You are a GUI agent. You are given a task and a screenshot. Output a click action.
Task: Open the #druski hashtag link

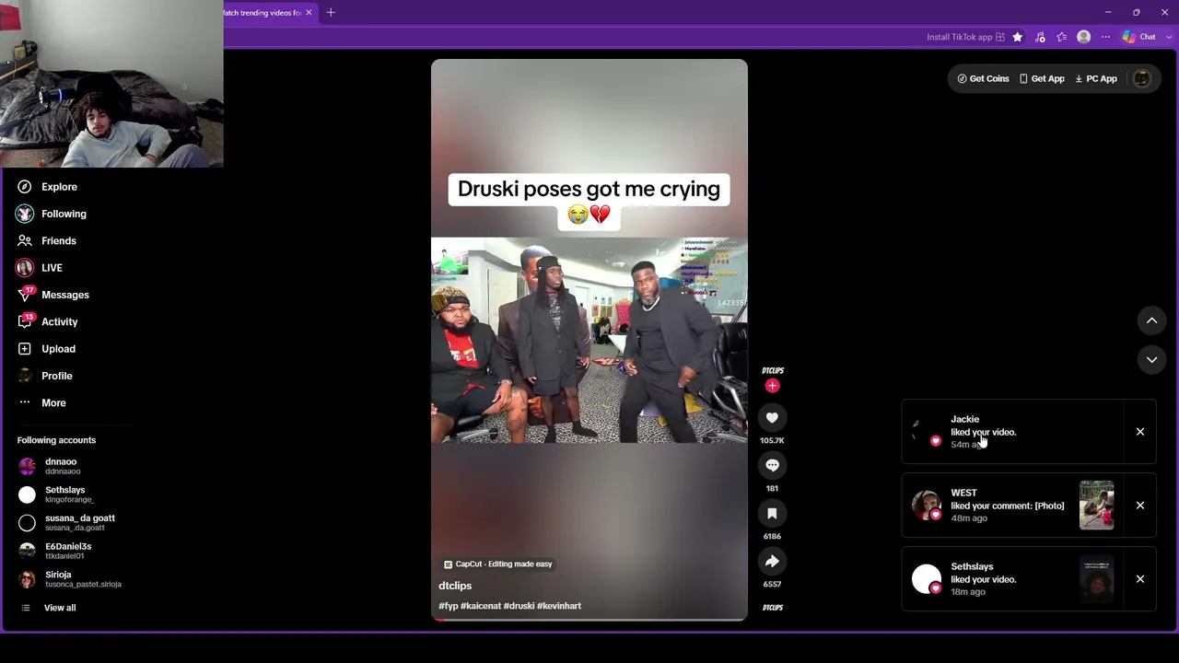point(519,606)
